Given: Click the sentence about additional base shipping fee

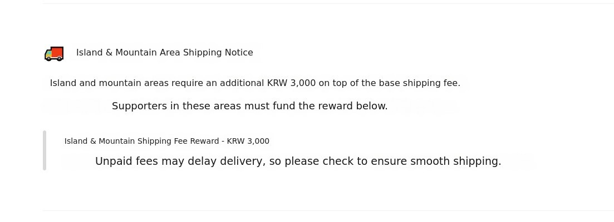Looking at the screenshot, I should tap(255, 83).
